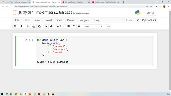Open a new browser tab
171x96 pixels.
[123, 2]
